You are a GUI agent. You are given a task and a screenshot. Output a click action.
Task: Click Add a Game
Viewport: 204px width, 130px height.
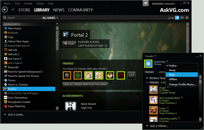coord(14,114)
